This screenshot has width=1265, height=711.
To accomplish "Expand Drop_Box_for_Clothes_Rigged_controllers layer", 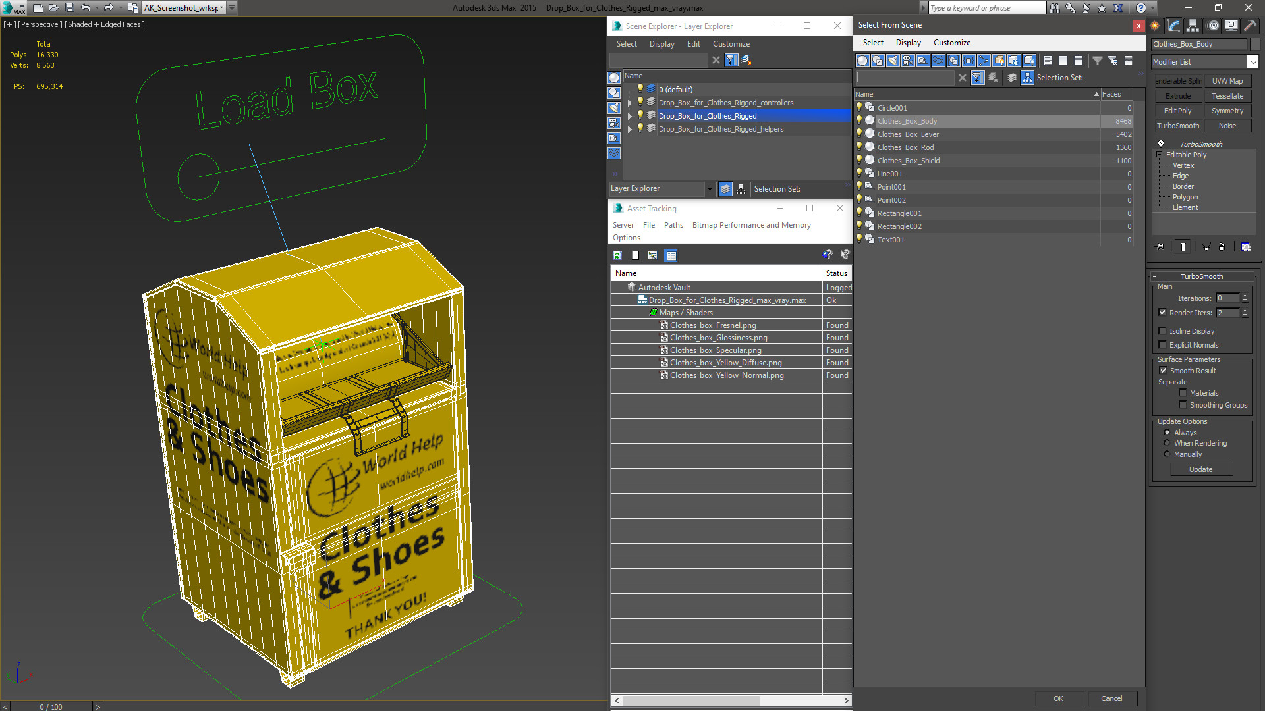I will click(630, 103).
